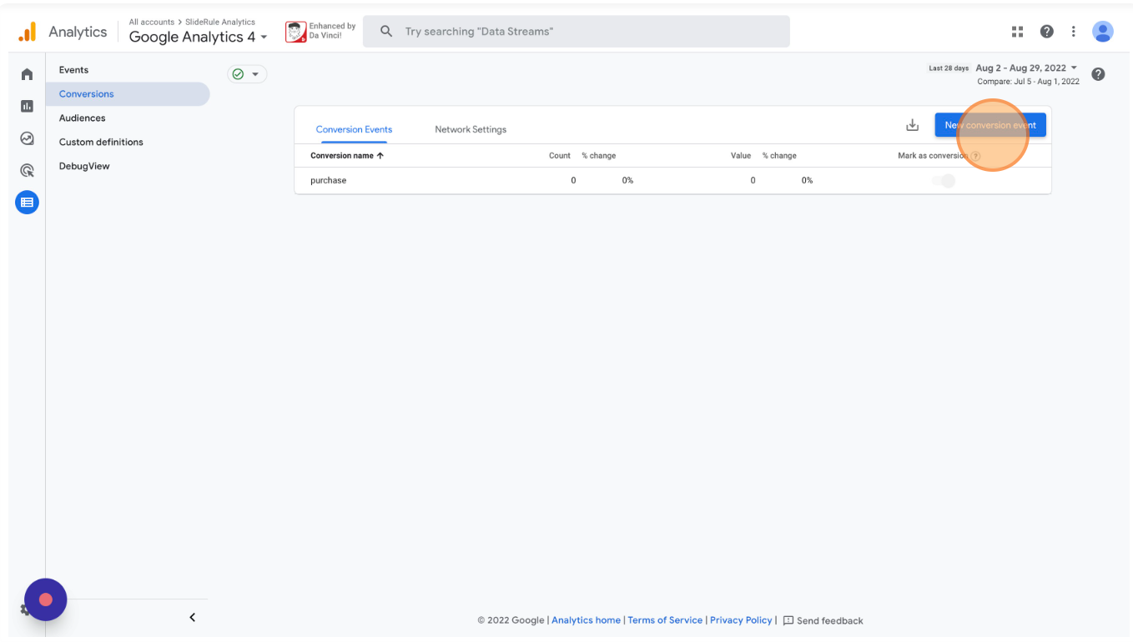Switch to Network Settings tab
Screen dimensions: 1133x642
click(x=471, y=129)
